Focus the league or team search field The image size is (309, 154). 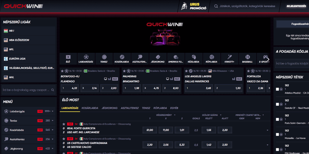pos(28,90)
